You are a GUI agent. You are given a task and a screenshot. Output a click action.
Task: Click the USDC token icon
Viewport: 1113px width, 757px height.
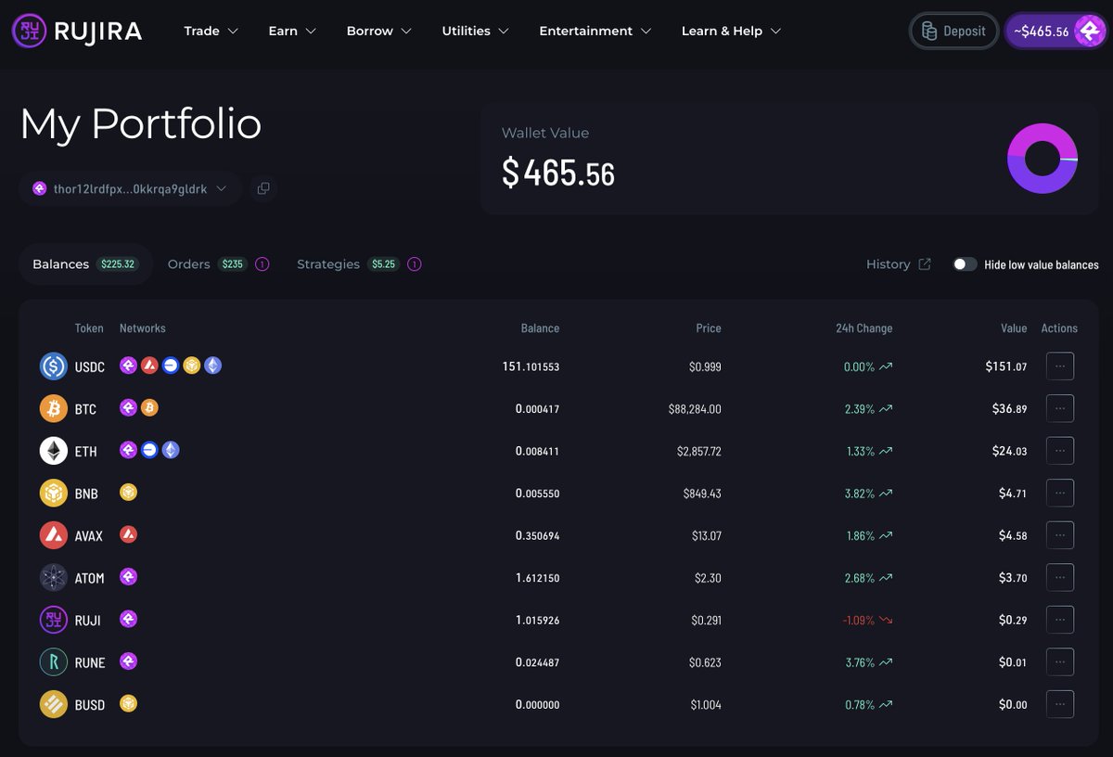[54, 366]
